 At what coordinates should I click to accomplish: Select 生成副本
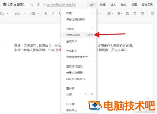coord(78,51)
